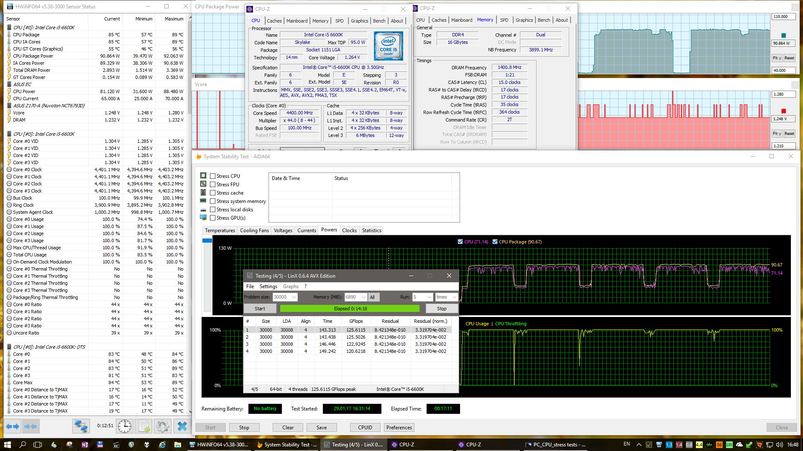Viewport: 803px width, 451px height.
Task: Click the HWiNFO clock reset timer icon
Action: [125, 426]
